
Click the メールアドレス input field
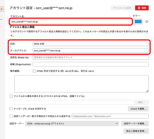[x=91, y=50]
